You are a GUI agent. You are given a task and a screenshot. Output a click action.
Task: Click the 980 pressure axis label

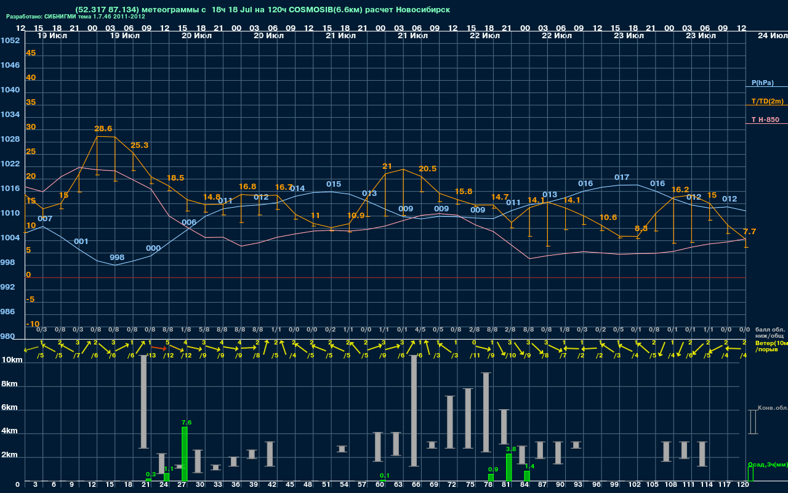[7, 336]
